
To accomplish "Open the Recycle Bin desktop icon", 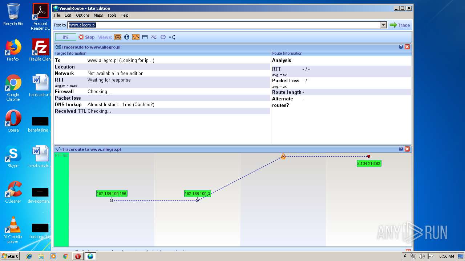I will [x=13, y=14].
